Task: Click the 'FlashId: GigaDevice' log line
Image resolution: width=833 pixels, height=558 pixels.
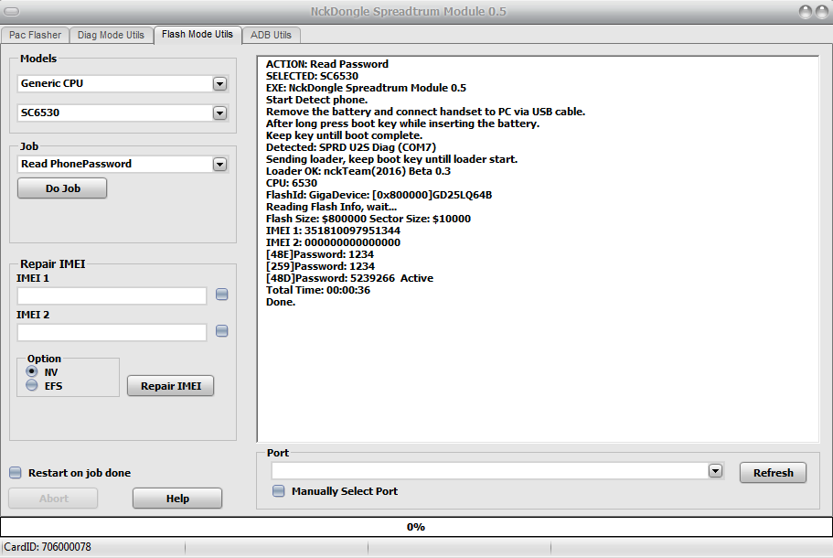Action: [379, 195]
